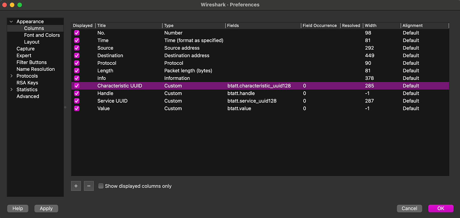
Task: Click the Displayed column header
Action: pyautogui.click(x=83, y=26)
